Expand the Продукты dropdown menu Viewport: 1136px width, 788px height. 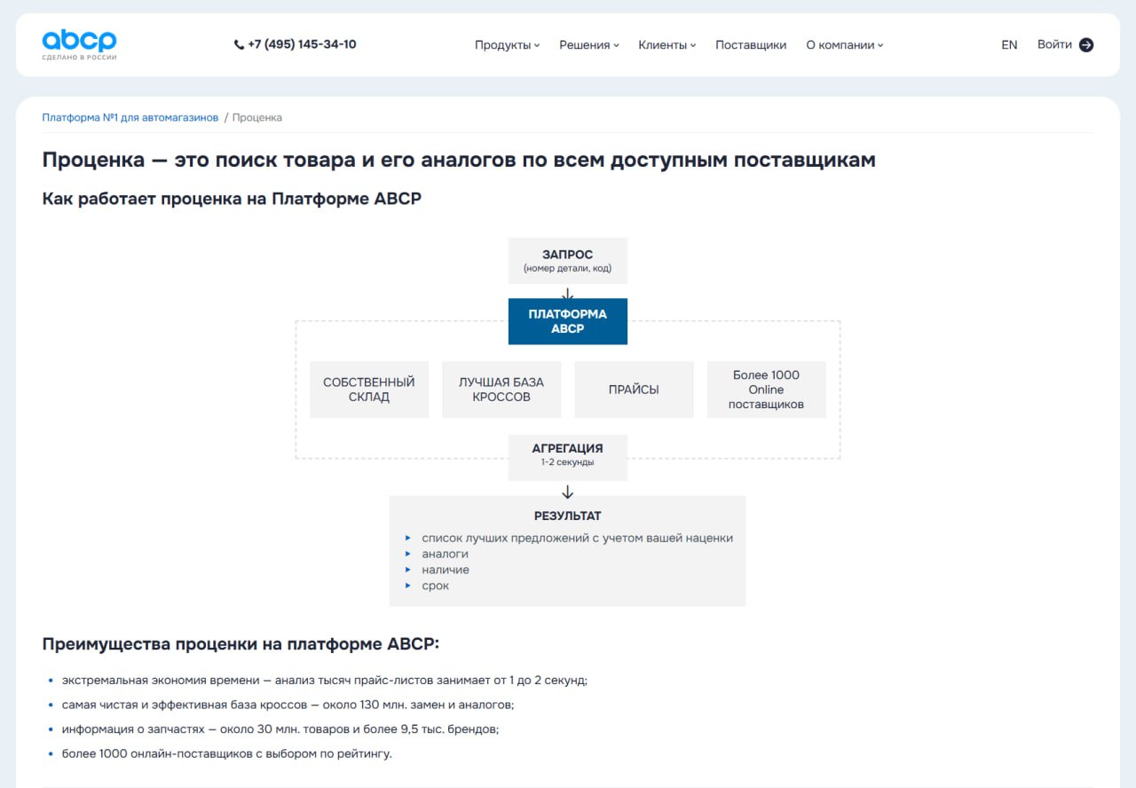pyautogui.click(x=507, y=45)
